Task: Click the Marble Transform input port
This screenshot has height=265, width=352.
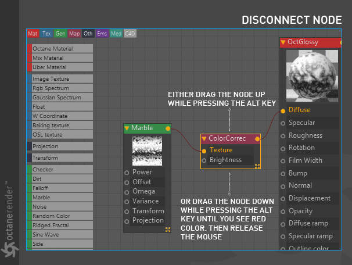Action: 127,212
